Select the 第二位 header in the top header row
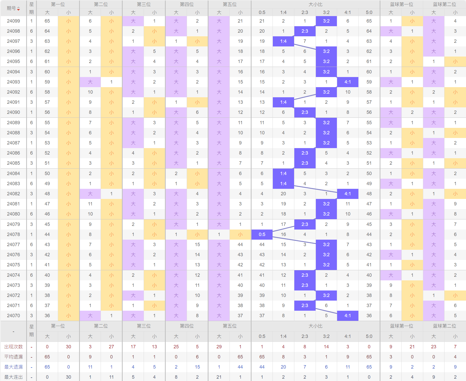The width and height of the screenshot is (466, 381). tap(101, 4)
